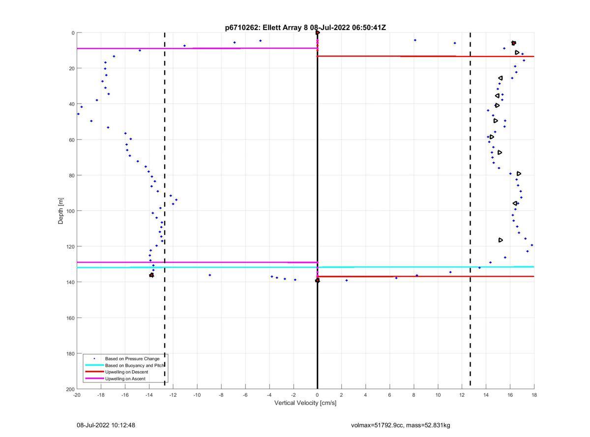
Task: Click the cyan line sample in the legend
Action: click(94, 365)
